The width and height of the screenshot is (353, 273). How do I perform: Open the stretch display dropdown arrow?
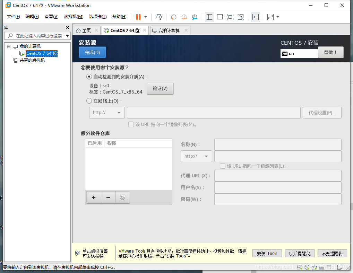[278, 17]
